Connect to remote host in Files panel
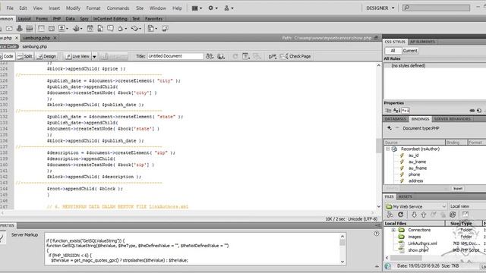 coord(390,215)
